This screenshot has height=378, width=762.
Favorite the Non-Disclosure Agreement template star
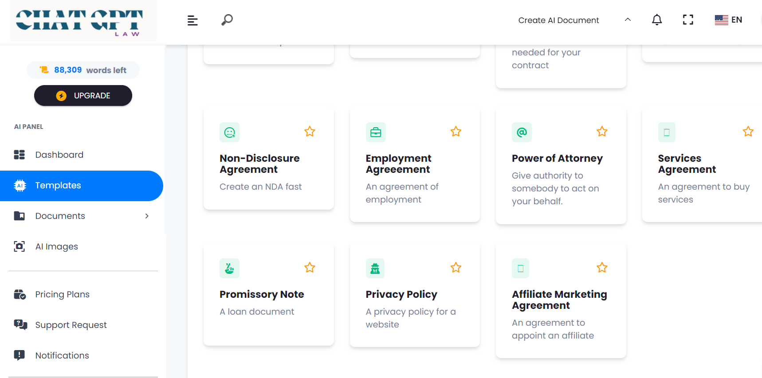[x=310, y=132]
